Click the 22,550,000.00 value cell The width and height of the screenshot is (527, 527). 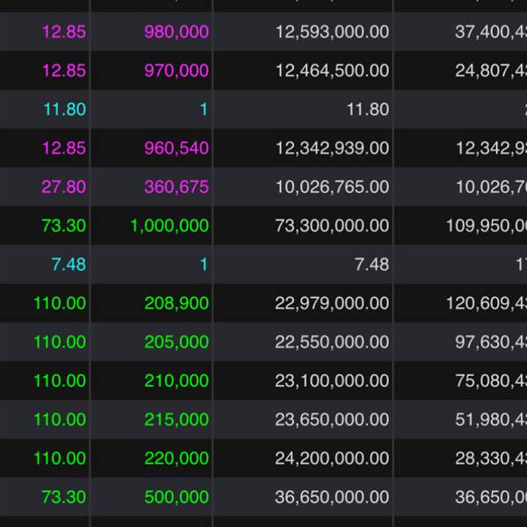pyautogui.click(x=331, y=342)
